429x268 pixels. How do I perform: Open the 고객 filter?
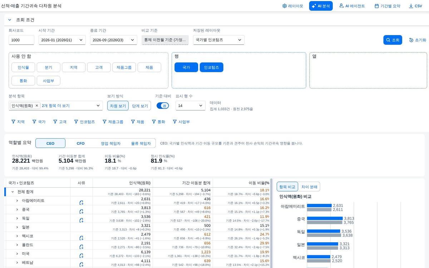tap(60, 122)
